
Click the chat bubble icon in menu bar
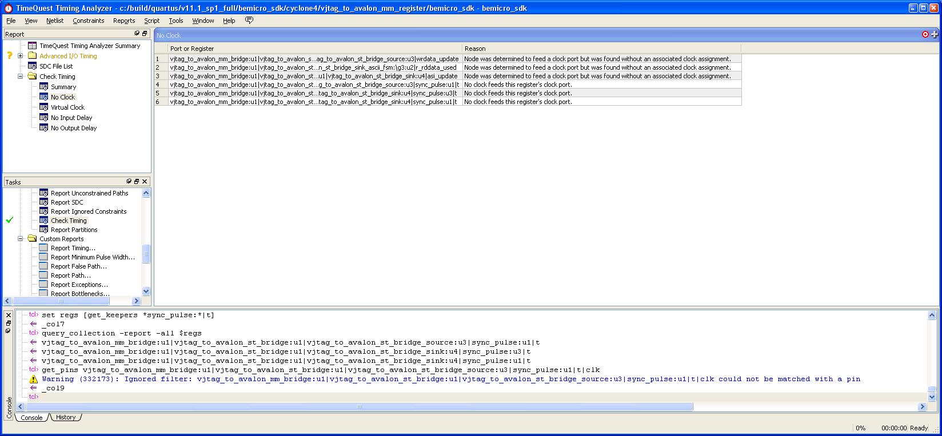point(249,20)
